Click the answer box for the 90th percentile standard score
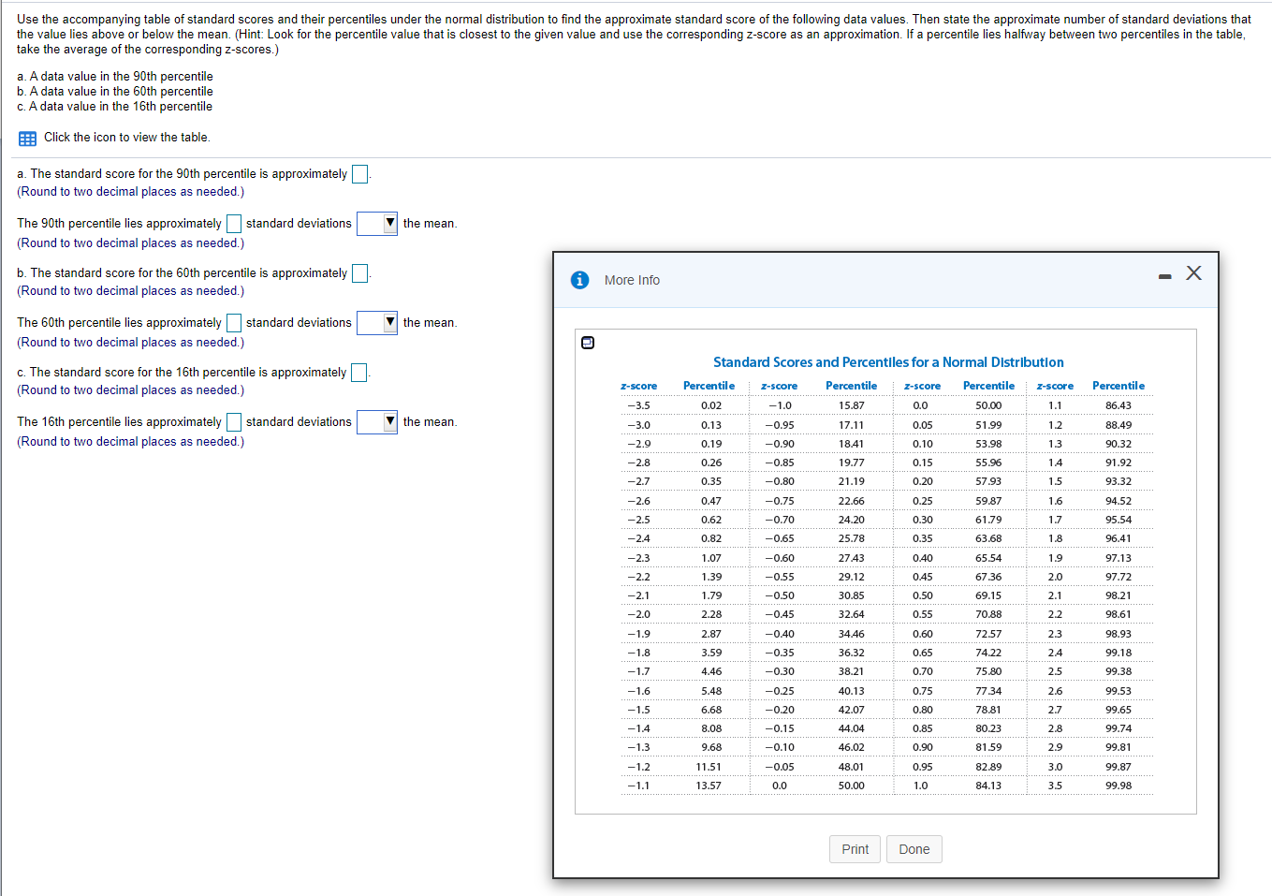Screen dimensions: 1272x896 pyautogui.click(x=358, y=173)
